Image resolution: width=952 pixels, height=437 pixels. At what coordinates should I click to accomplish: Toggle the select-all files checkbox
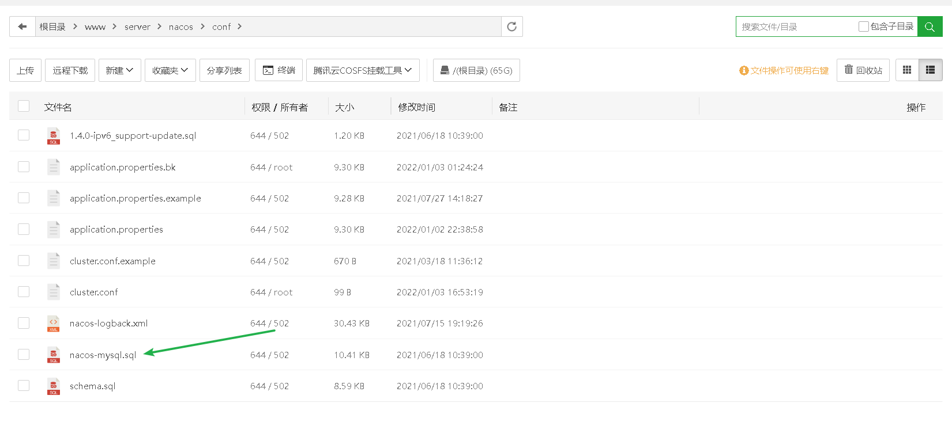(x=24, y=106)
